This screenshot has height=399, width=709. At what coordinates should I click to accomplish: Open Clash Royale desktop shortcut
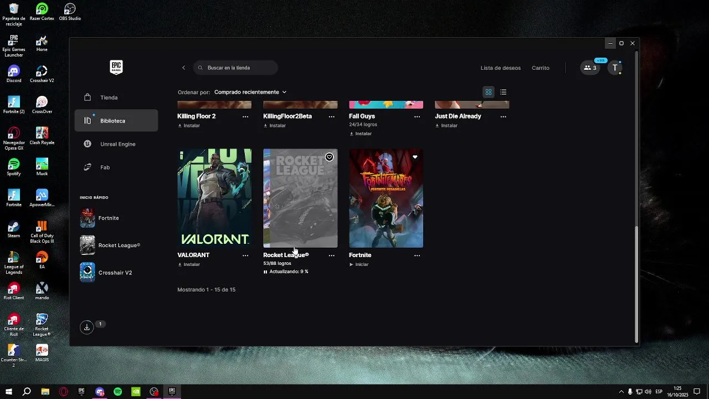pyautogui.click(x=42, y=136)
